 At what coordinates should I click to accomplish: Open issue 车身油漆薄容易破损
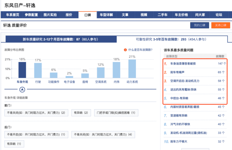[x=183, y=64]
